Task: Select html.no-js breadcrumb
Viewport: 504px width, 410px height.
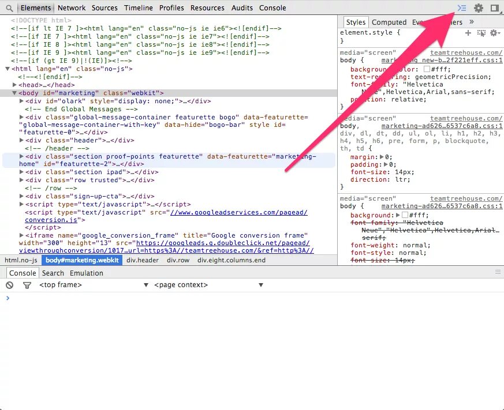Action: click(21, 261)
